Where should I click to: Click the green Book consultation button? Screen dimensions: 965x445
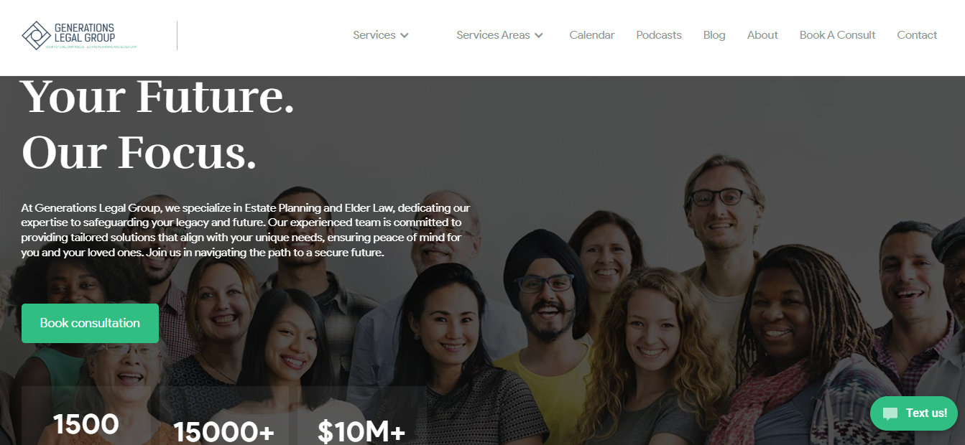coord(90,323)
